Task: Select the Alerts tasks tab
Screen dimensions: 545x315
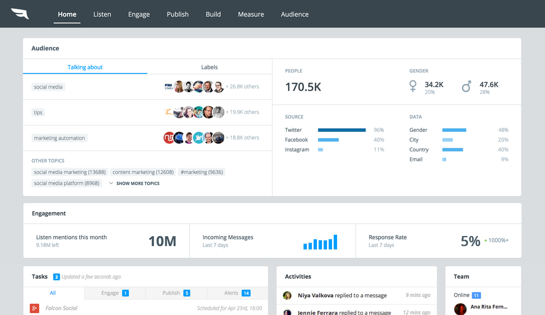Action: pyautogui.click(x=237, y=293)
